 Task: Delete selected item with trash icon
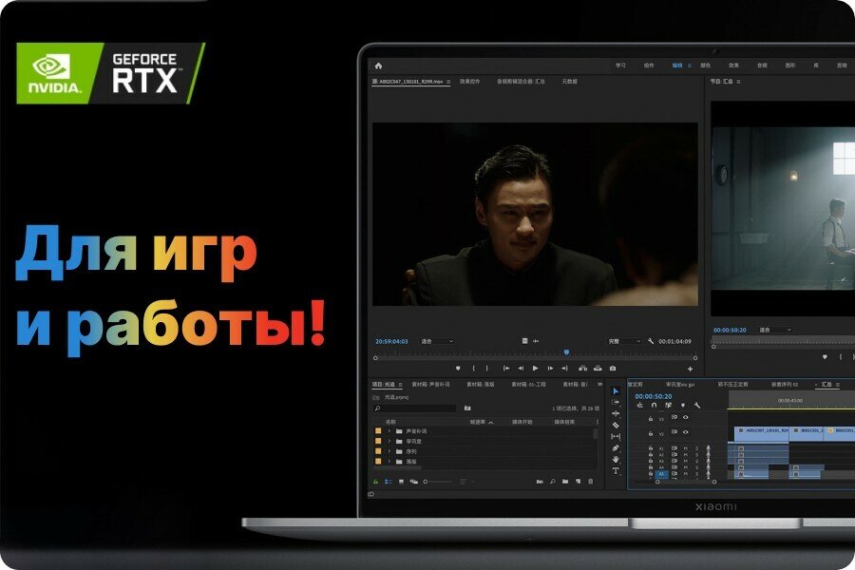click(591, 482)
